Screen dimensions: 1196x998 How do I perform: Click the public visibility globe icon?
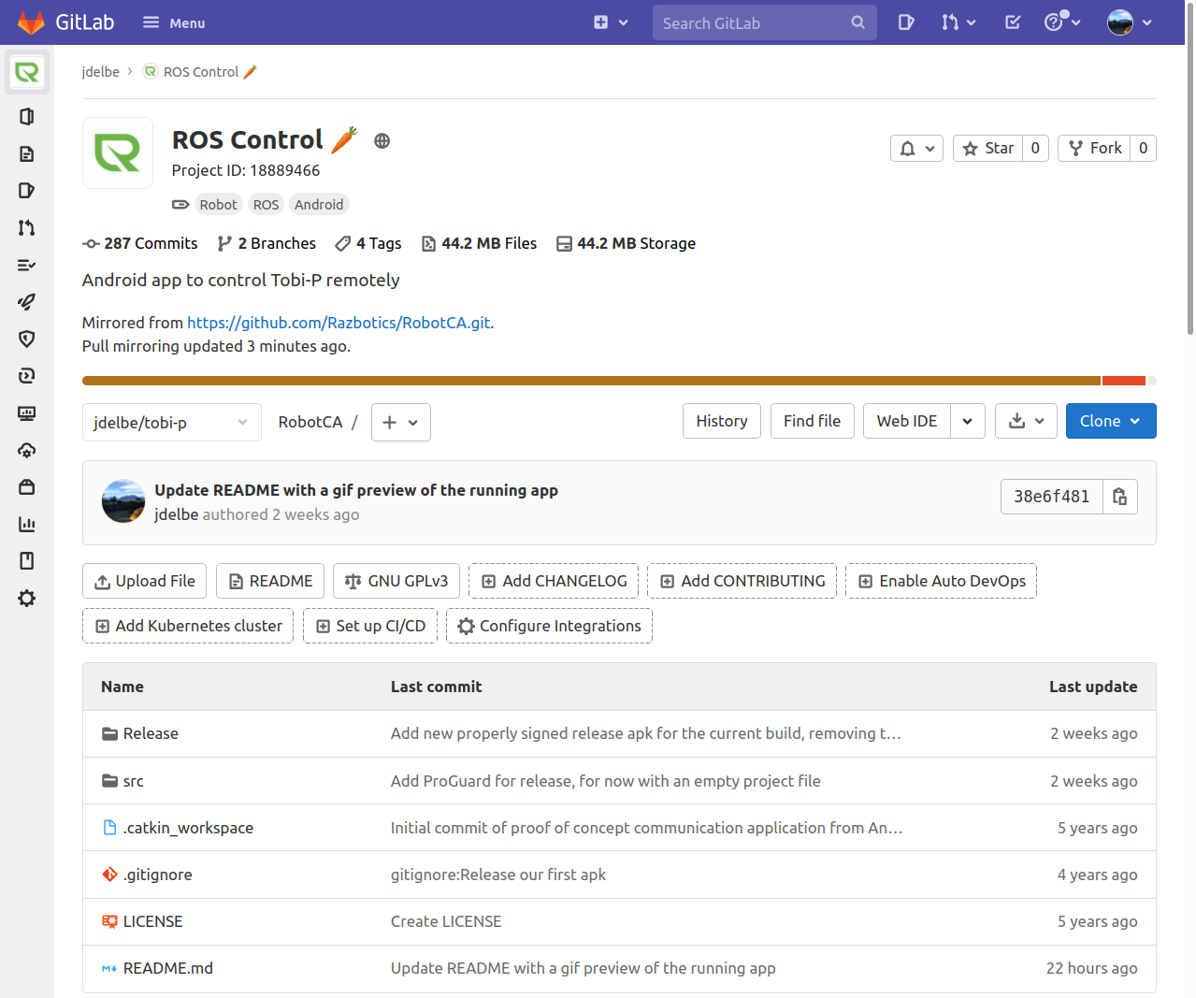(x=382, y=141)
